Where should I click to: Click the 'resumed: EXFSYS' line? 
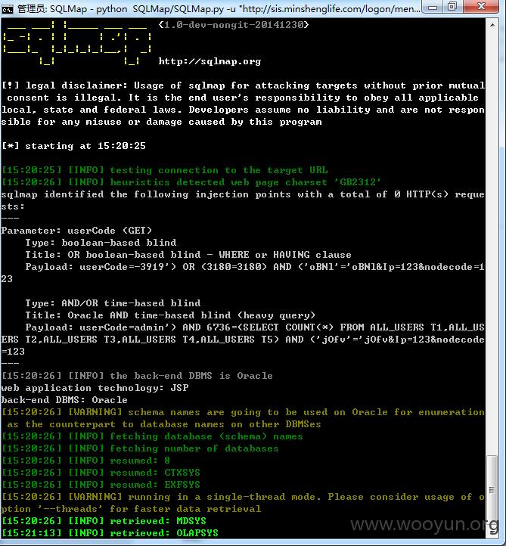(101, 485)
